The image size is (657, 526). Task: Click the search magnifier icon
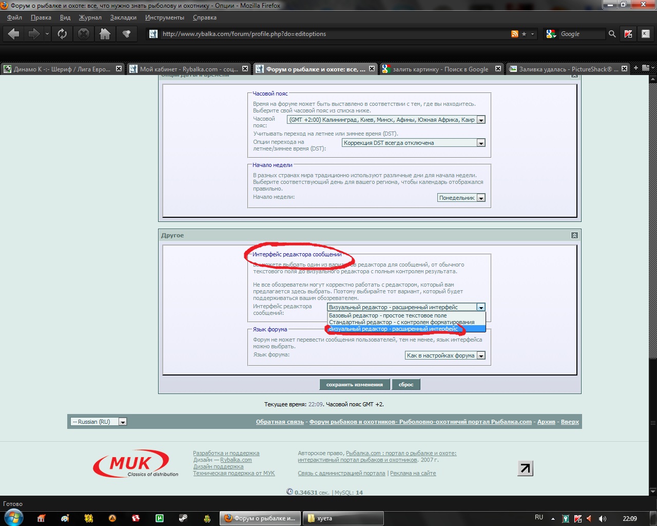612,34
